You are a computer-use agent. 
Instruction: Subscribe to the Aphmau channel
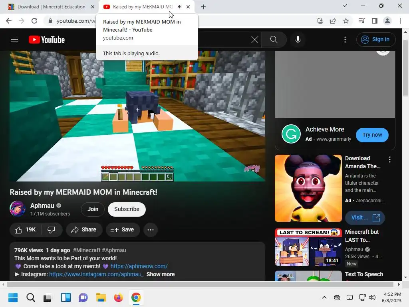[127, 209]
